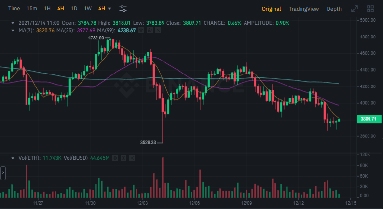The width and height of the screenshot is (383, 209).
Task: Select the 1D time interval
Action: point(74,9)
